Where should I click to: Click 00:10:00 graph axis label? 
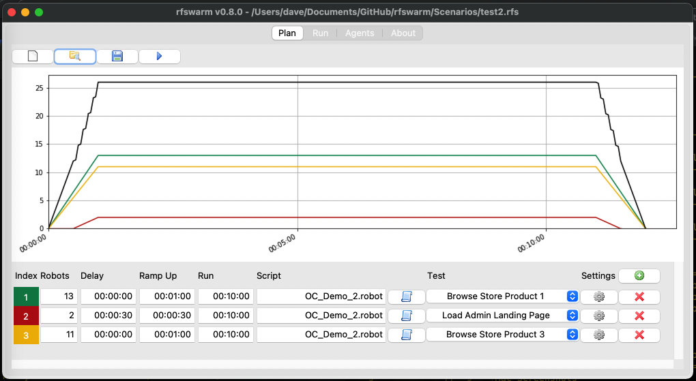531,243
